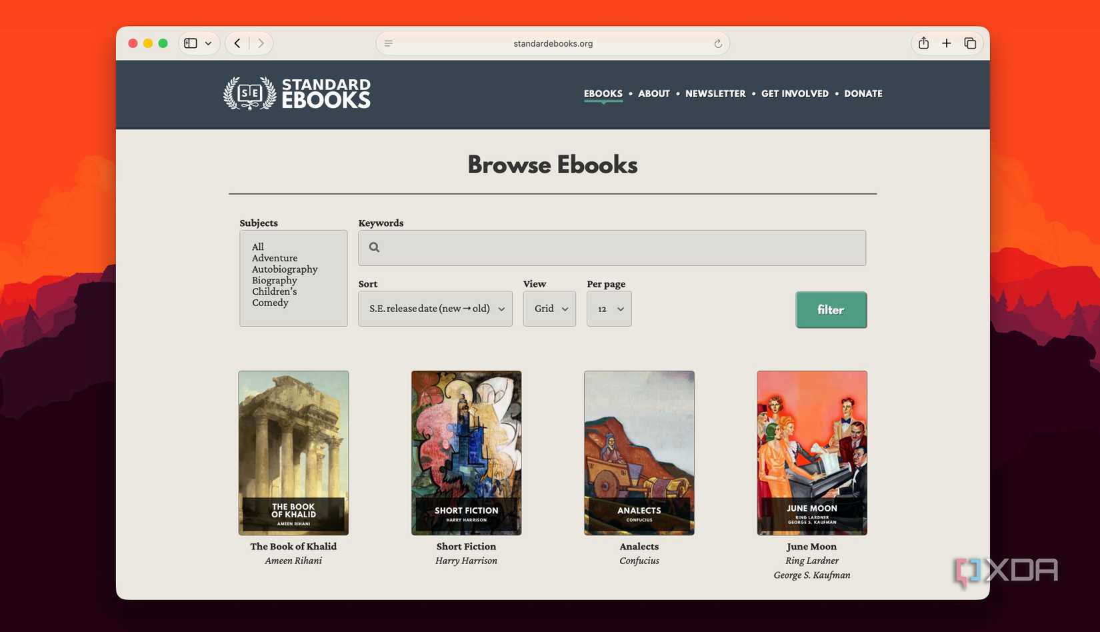Open the About navigation item
This screenshot has width=1100, height=632.
[654, 93]
